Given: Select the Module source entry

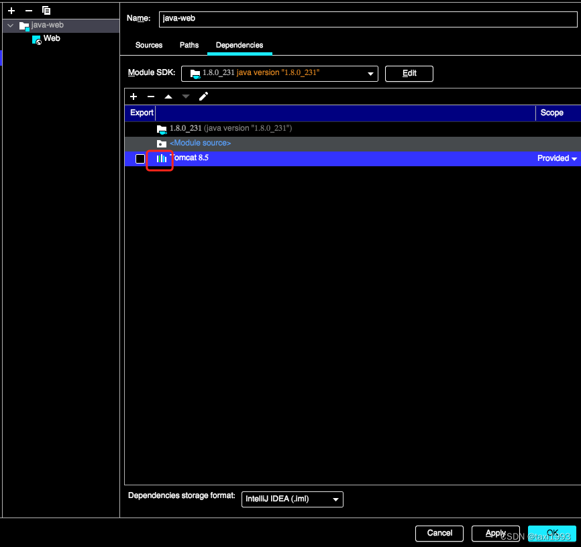Looking at the screenshot, I should [200, 143].
